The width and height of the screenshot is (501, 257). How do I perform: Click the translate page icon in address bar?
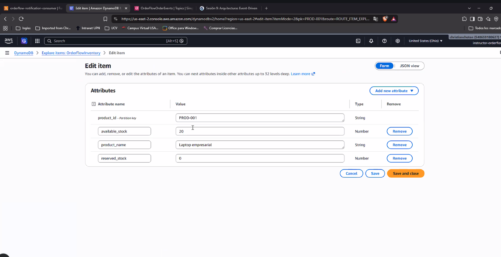(x=376, y=19)
